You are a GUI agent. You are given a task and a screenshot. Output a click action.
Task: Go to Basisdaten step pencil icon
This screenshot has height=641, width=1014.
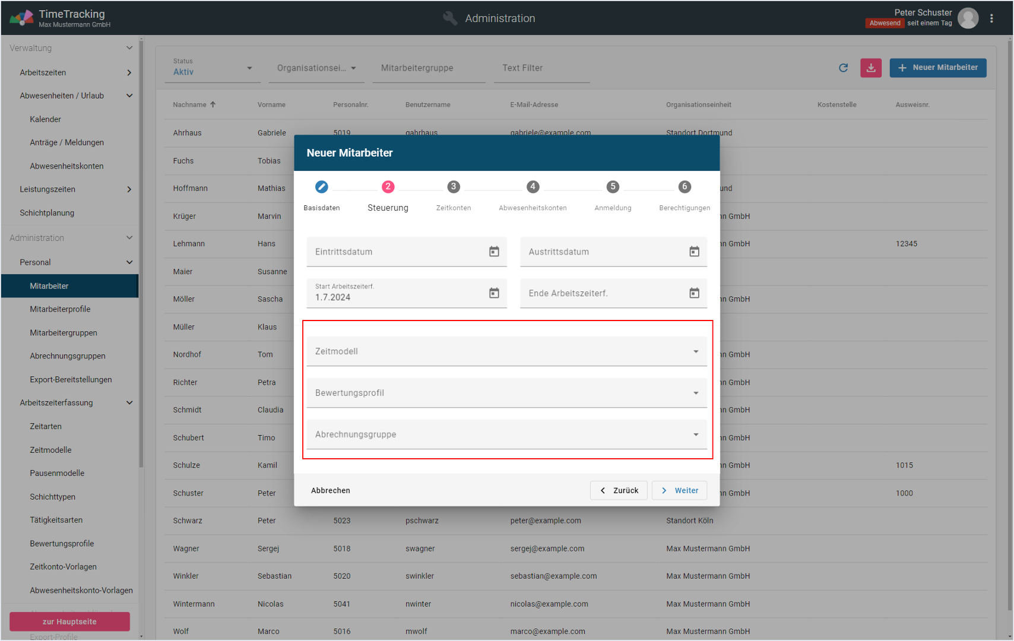tap(321, 187)
